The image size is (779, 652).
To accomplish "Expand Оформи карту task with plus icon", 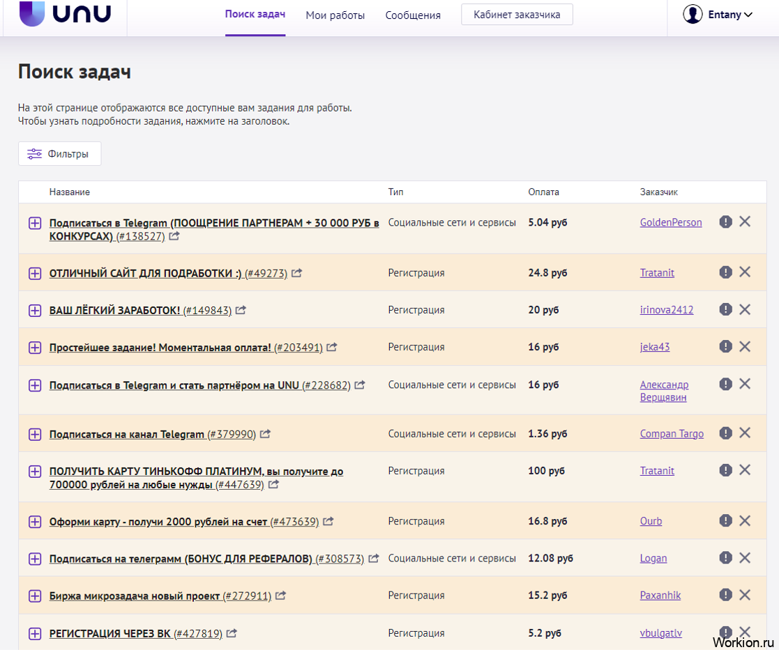I will pyautogui.click(x=35, y=522).
